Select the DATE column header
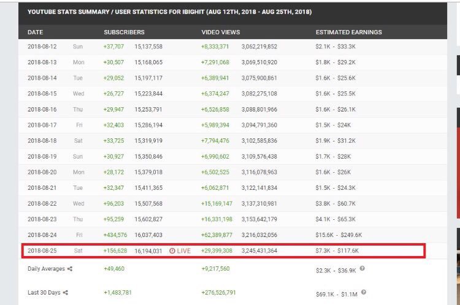This screenshot has height=305, width=460. (35, 32)
